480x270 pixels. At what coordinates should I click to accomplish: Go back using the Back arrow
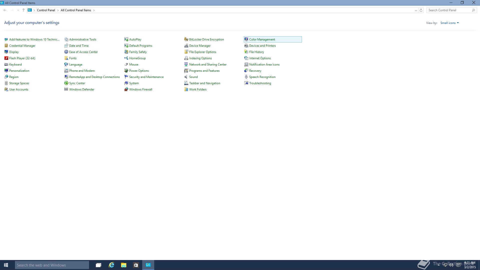pos(5,10)
